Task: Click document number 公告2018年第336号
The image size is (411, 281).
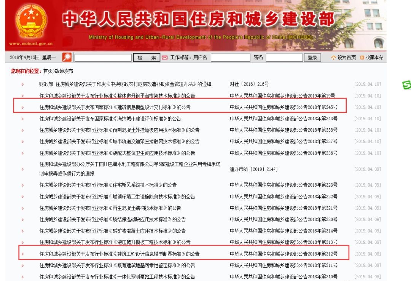Action: 284,153
